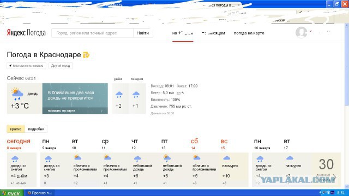Click the Давление 755 мм рт. ст. line

(171, 107)
